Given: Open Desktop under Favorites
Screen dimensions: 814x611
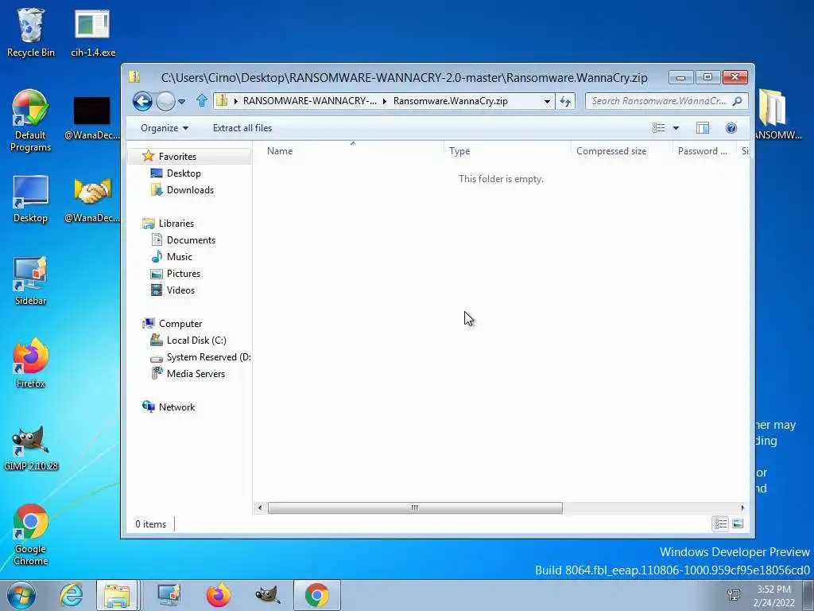Looking at the screenshot, I should pos(184,173).
